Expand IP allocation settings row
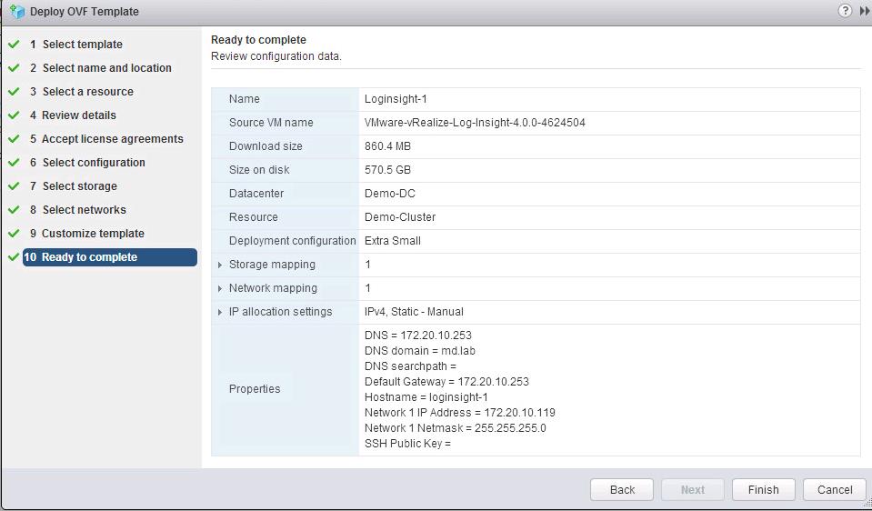Screen dimensions: 872x511 pyautogui.click(x=220, y=312)
